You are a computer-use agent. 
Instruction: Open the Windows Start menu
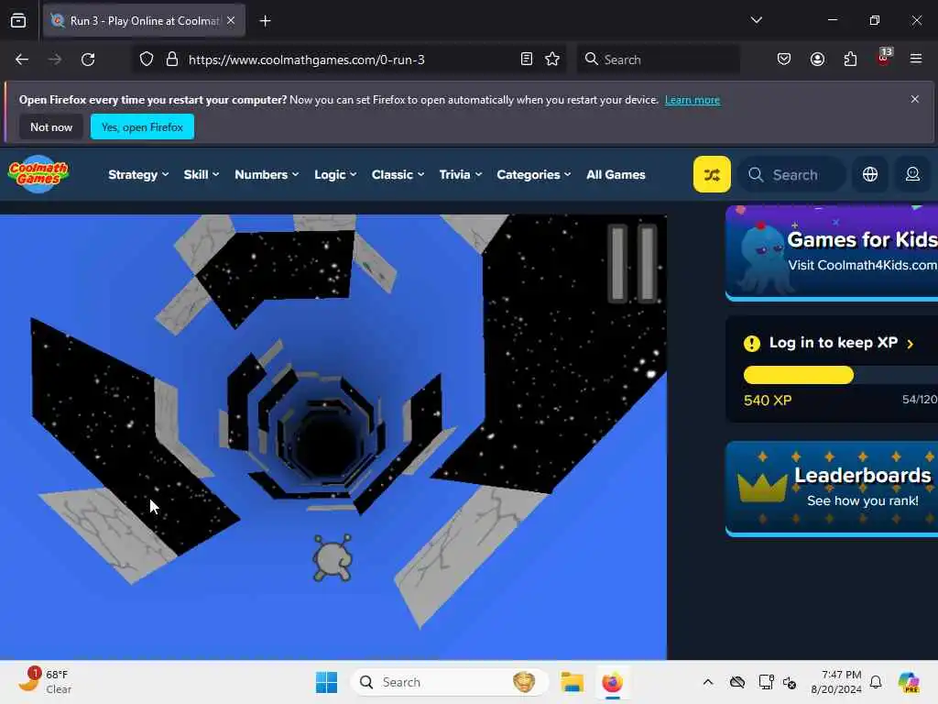pos(326,682)
